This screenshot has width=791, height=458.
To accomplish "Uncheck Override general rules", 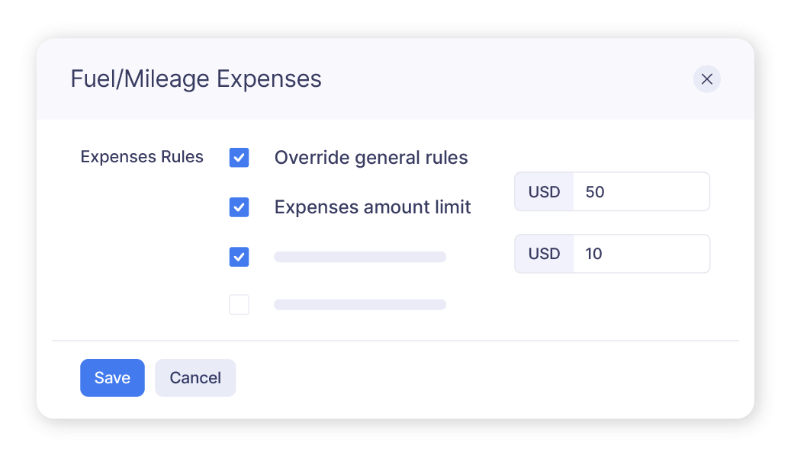I will (x=239, y=158).
